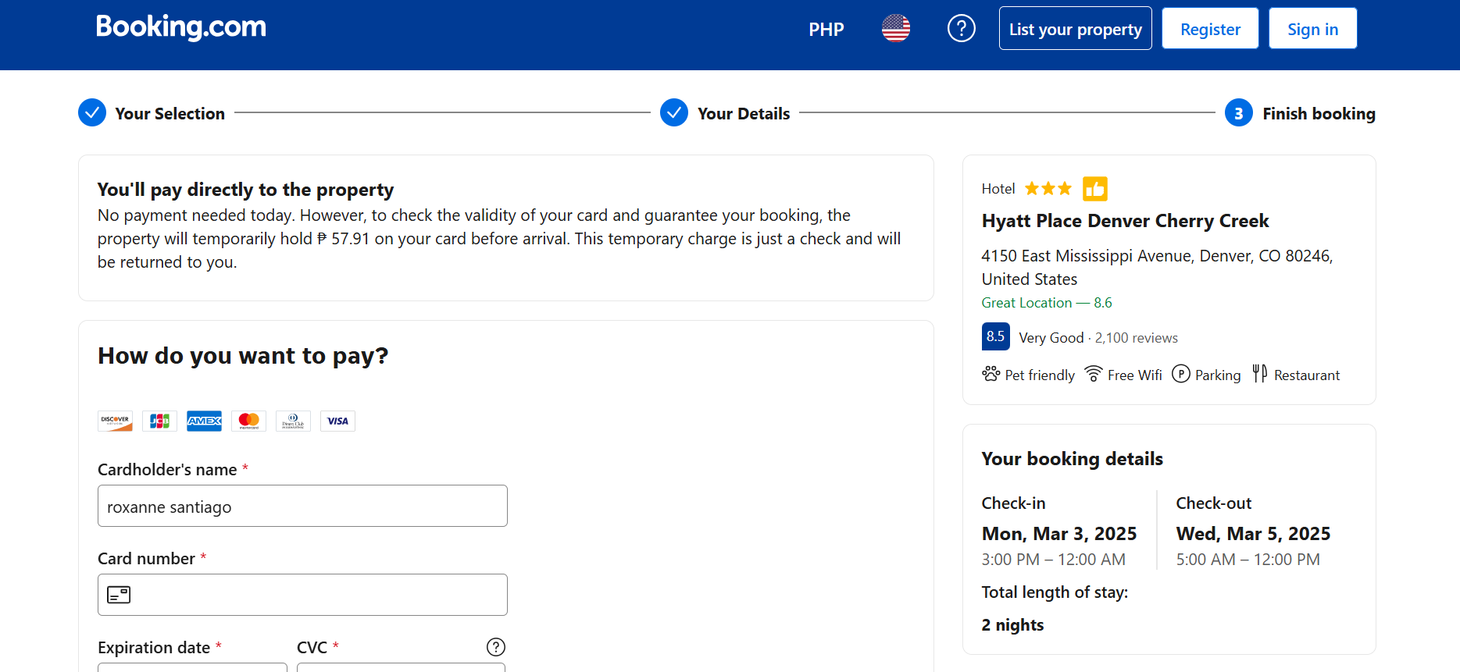The height and width of the screenshot is (672, 1460).
Task: Click the 3:00 PM – 12:00 AM time
Action: [x=1053, y=560]
